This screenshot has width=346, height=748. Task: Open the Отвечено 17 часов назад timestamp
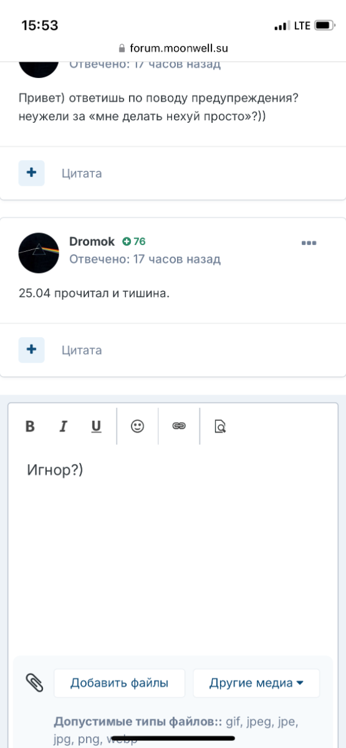click(145, 259)
